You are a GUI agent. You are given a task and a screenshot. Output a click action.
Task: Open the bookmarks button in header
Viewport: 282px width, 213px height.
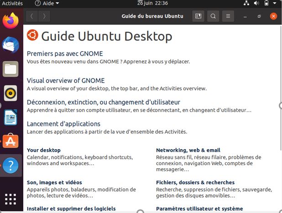pos(198,16)
